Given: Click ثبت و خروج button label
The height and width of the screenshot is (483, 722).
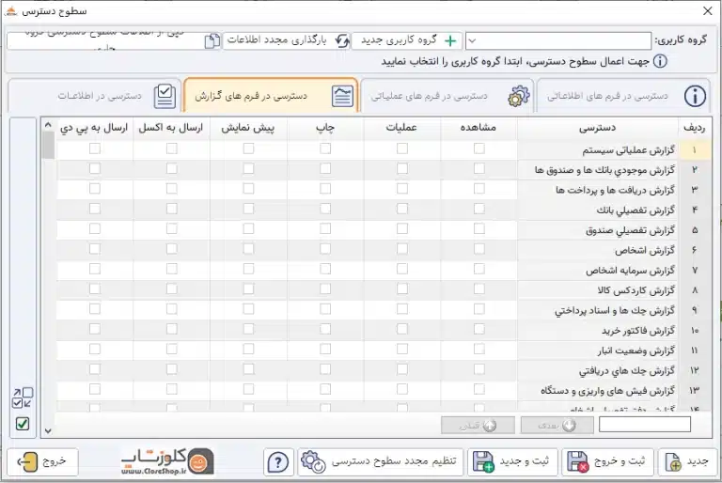Looking at the screenshot, I should click(620, 461).
